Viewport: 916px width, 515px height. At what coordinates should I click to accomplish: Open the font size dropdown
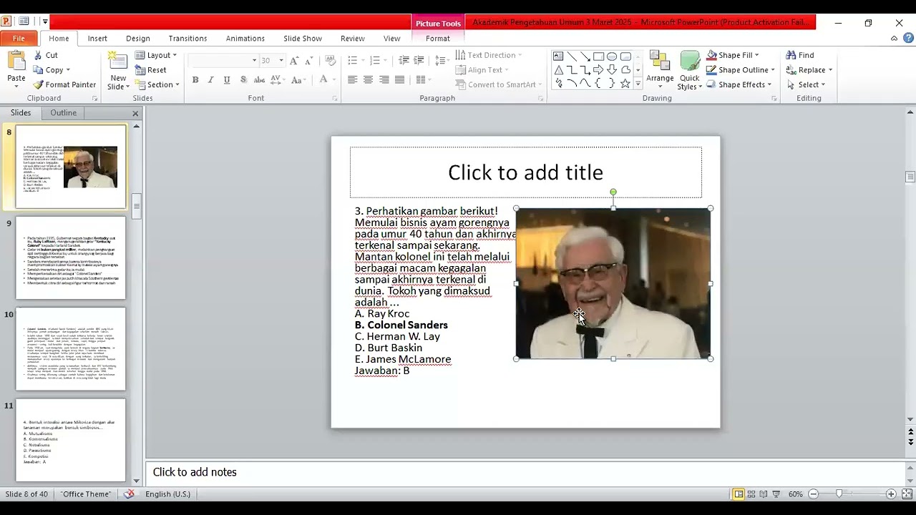click(x=281, y=61)
